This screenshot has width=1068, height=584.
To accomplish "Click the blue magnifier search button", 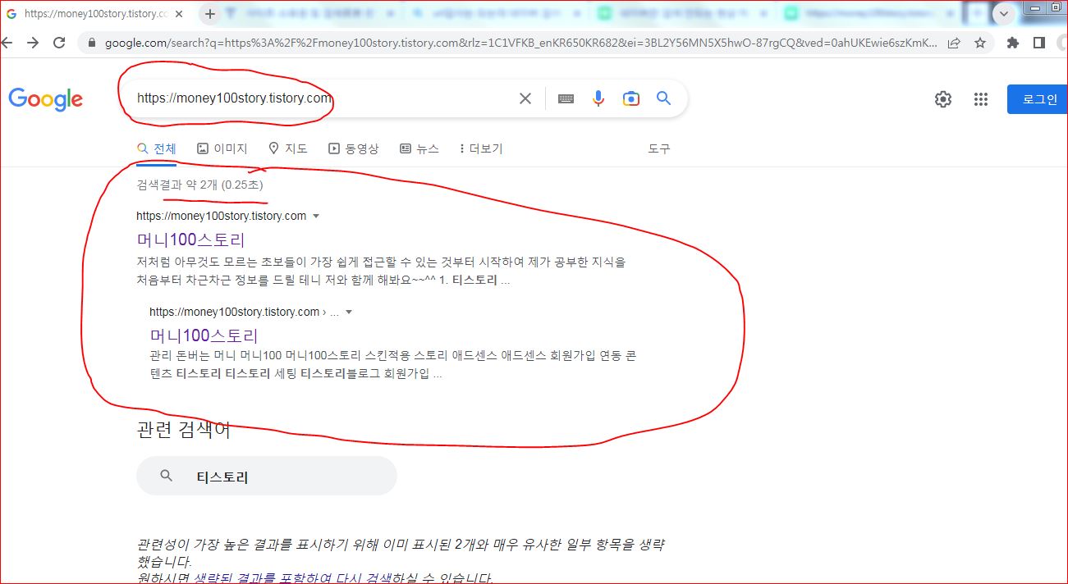I will point(664,98).
